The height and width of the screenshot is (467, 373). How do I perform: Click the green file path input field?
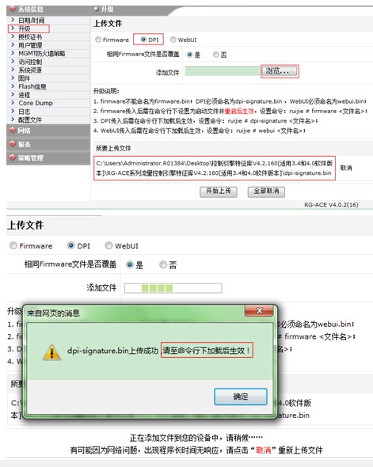pos(223,71)
